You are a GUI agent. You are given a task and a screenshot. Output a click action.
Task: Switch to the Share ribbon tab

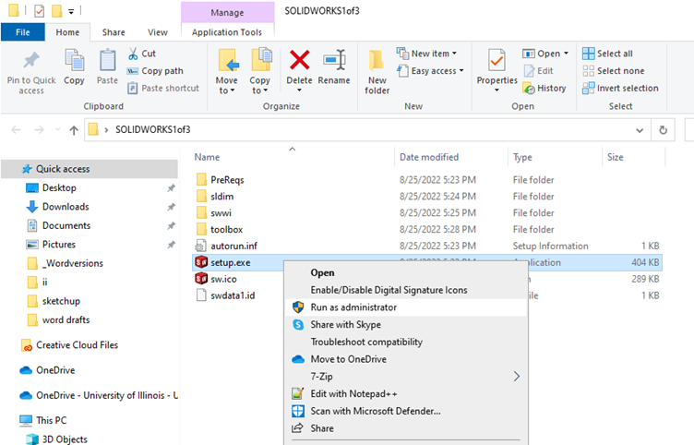pos(114,32)
